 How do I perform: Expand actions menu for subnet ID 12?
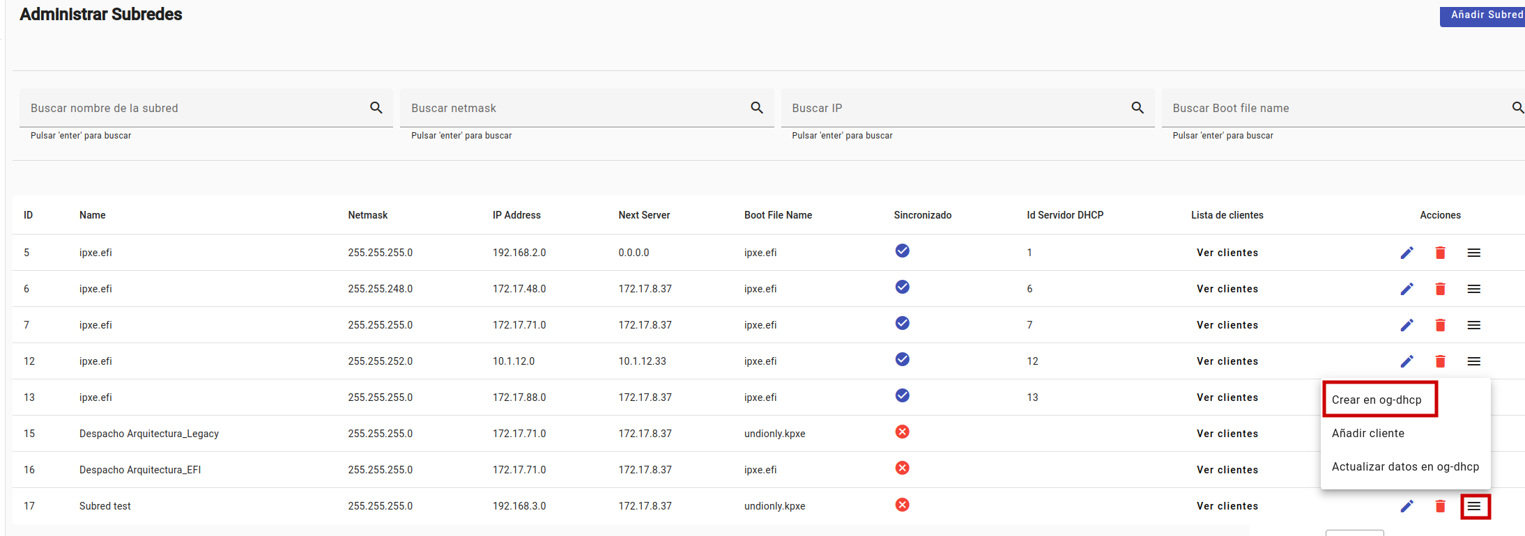[1473, 361]
